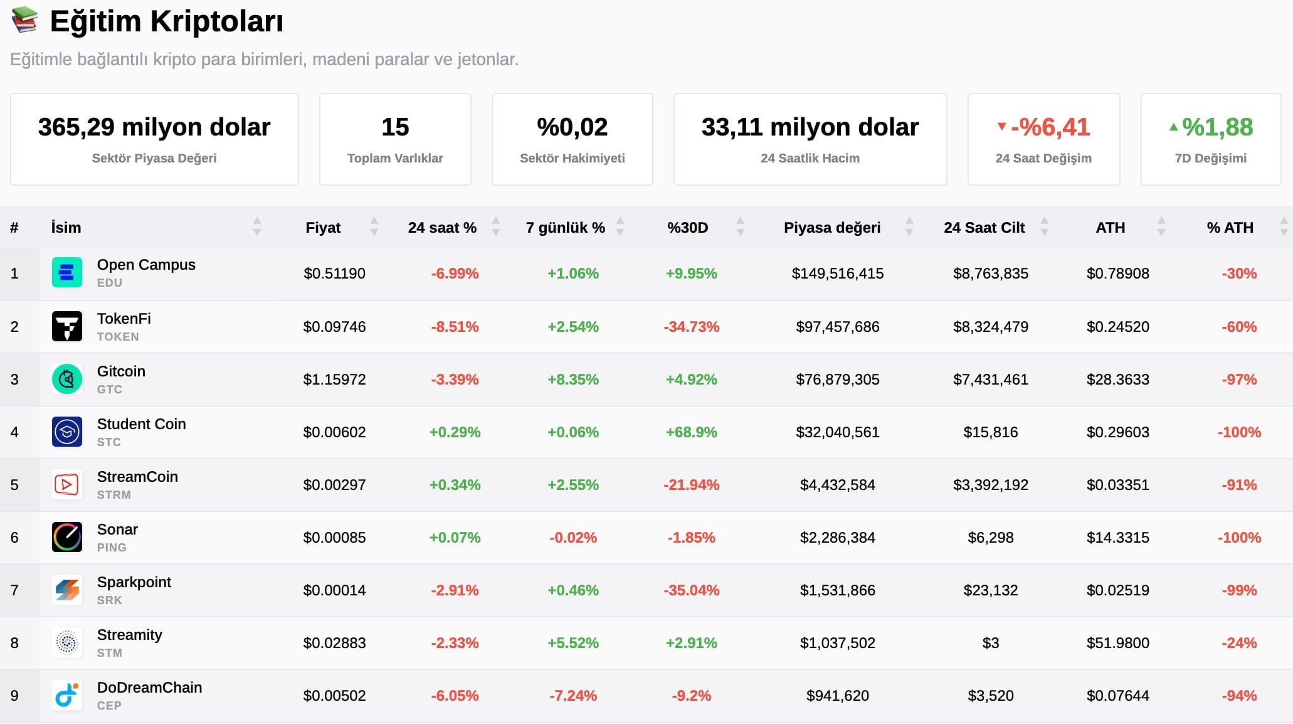Click the StreamCoin play button logo

coord(66,484)
